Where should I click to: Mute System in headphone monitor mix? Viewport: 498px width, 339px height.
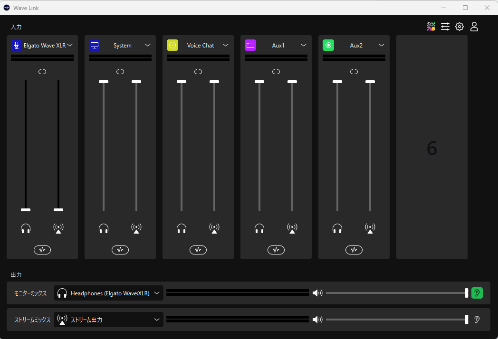tap(104, 228)
